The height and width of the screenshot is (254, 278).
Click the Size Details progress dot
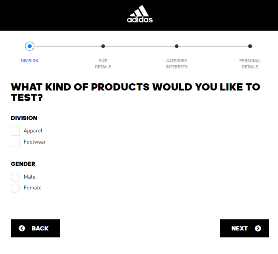pos(103,46)
